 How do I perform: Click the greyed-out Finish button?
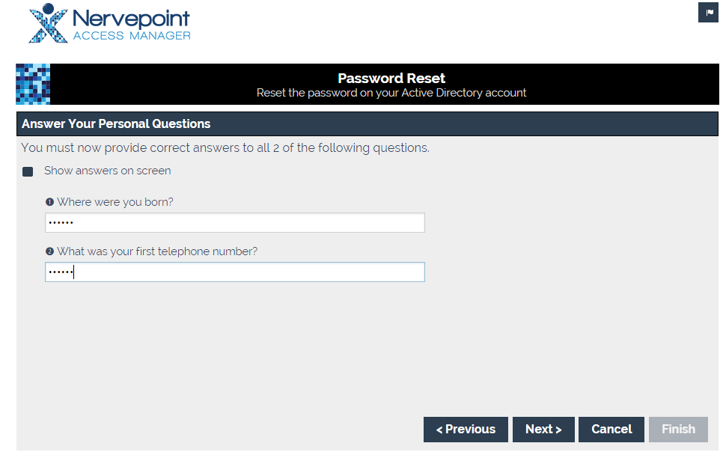pyautogui.click(x=678, y=430)
